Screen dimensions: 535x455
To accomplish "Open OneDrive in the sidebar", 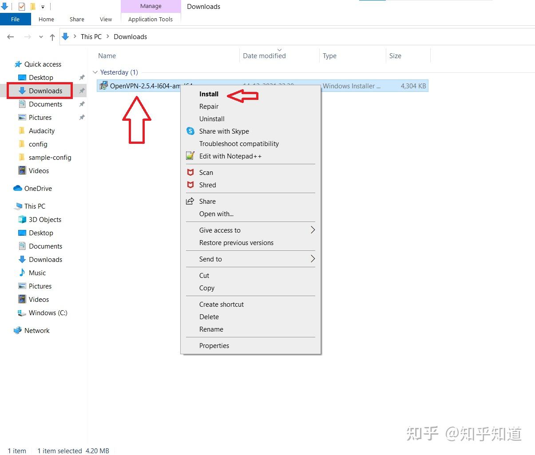I will [38, 189].
